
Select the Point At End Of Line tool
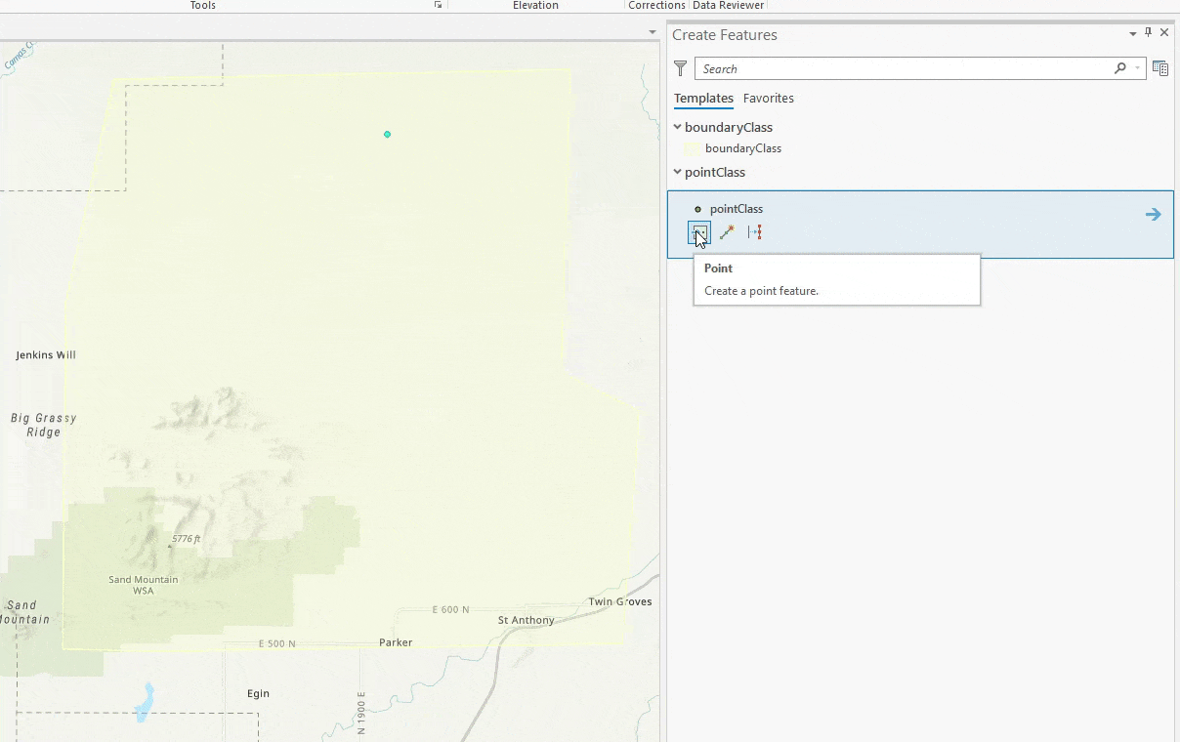point(727,232)
